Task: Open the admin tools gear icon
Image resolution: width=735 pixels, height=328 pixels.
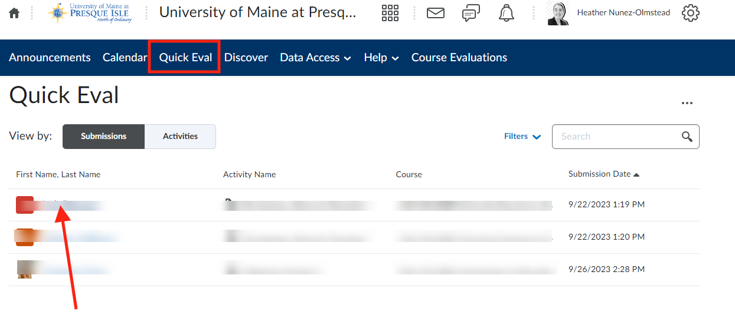Action: 691,13
